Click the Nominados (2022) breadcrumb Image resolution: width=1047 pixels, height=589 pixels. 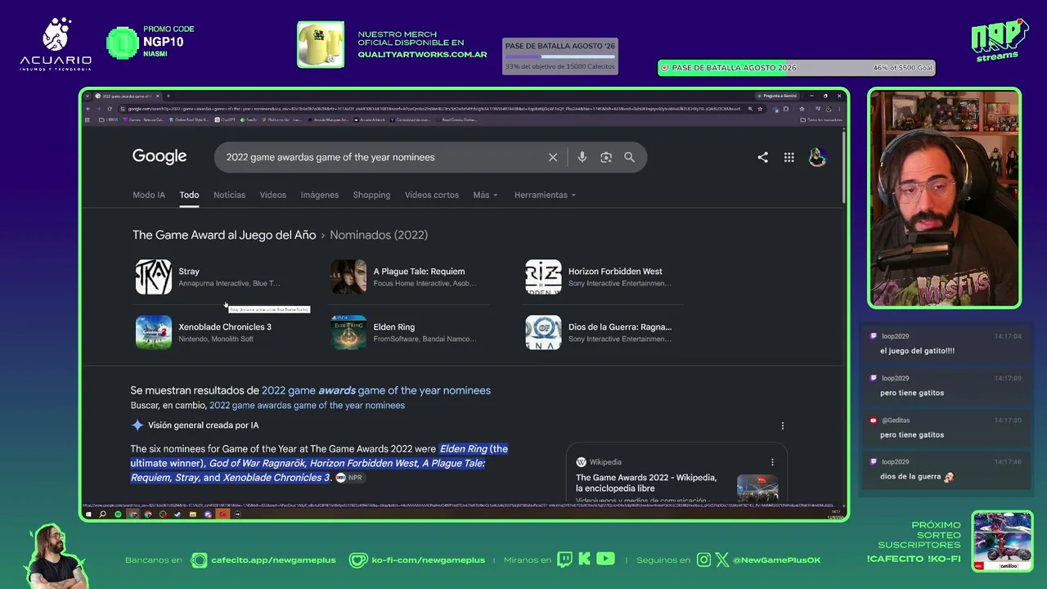pos(379,235)
